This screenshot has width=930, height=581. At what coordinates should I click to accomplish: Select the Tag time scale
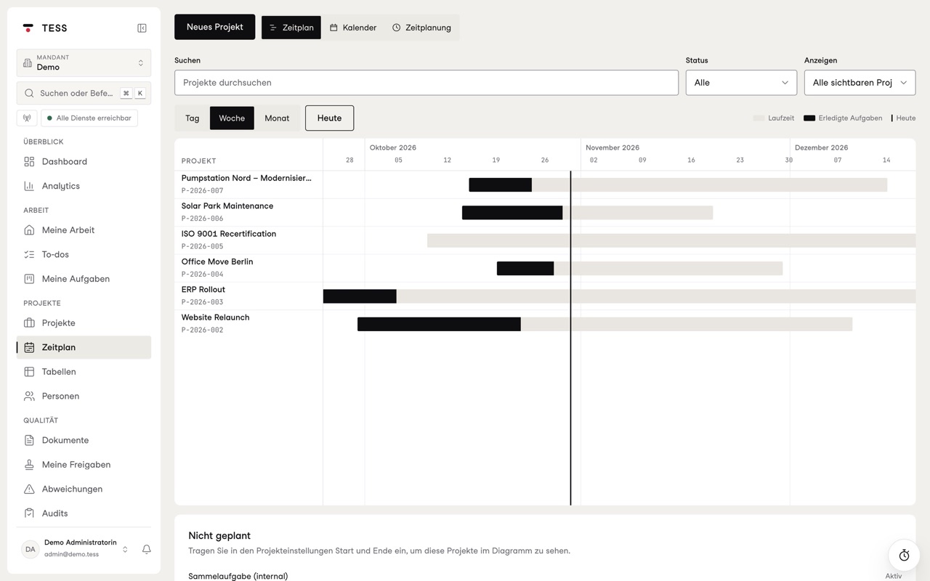click(193, 118)
